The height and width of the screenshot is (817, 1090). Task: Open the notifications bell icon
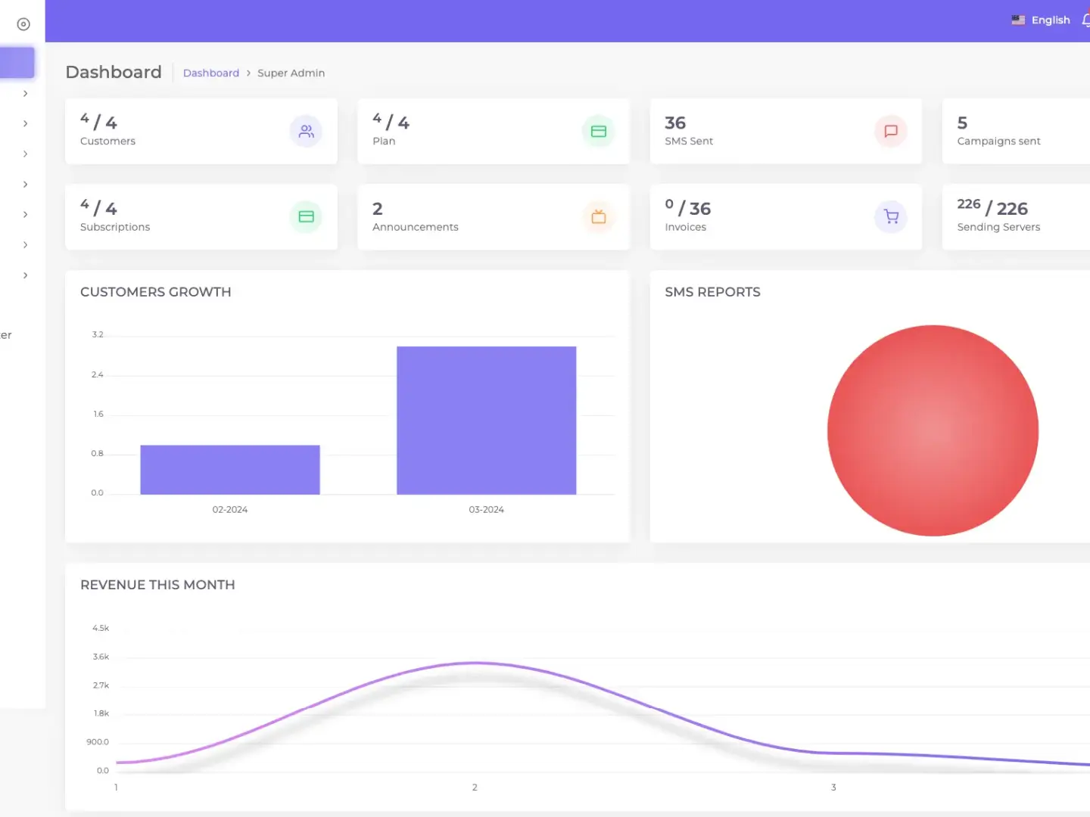point(1085,20)
